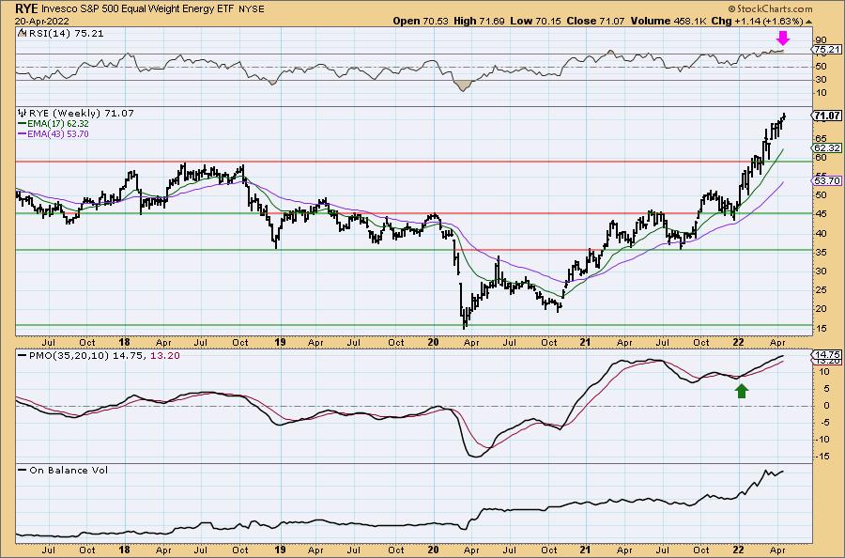Click the EMA(17) 62.32 legend text
845x558 pixels.
click(59, 124)
